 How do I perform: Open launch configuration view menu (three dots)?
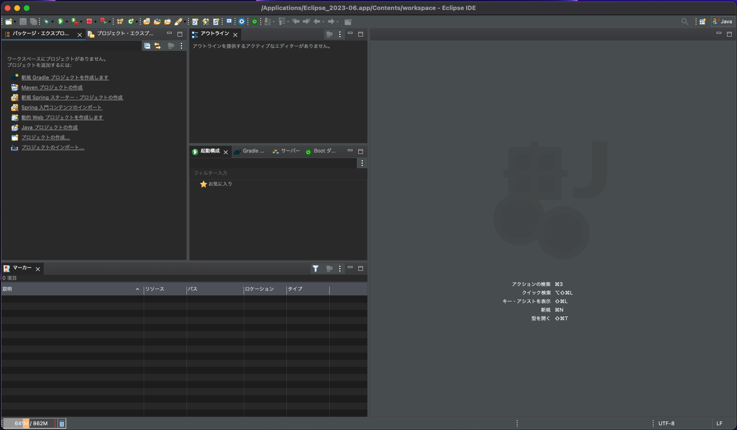point(362,163)
